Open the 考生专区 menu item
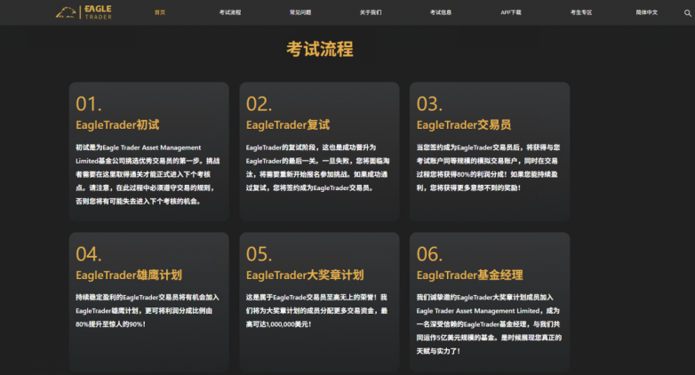The height and width of the screenshot is (375, 695). click(x=581, y=12)
